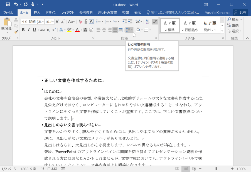251x172 pixels.
Task: Click the 検索 find button
Action: [x=235, y=19]
